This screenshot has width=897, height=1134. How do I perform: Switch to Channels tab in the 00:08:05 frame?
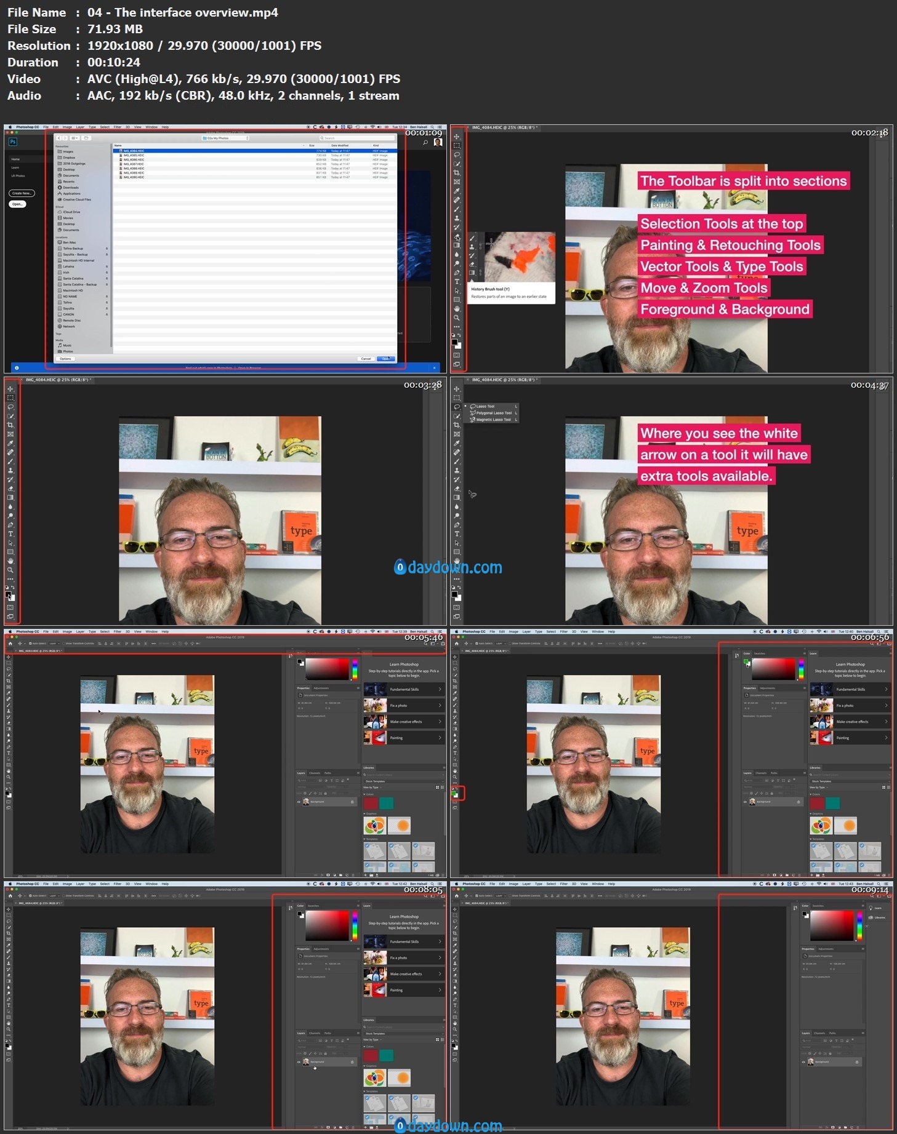(315, 1033)
